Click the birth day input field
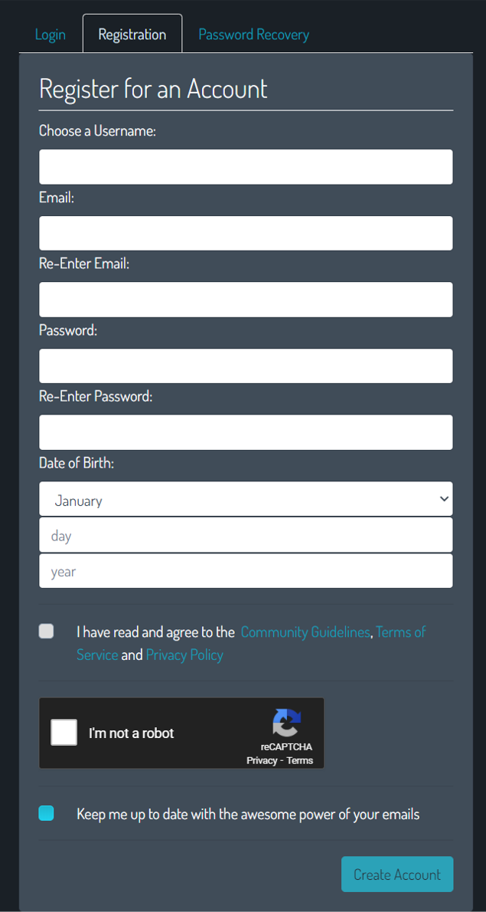Viewport: 486px width, 912px height. click(246, 536)
